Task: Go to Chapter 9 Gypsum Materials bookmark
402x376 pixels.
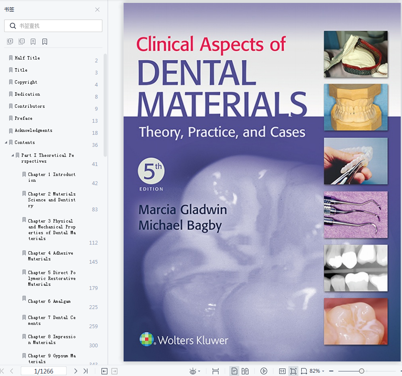Action: (x=52, y=359)
